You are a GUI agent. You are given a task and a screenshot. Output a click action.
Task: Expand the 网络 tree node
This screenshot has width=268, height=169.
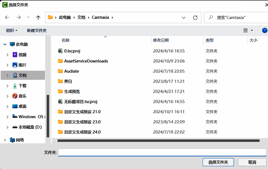point(5,140)
